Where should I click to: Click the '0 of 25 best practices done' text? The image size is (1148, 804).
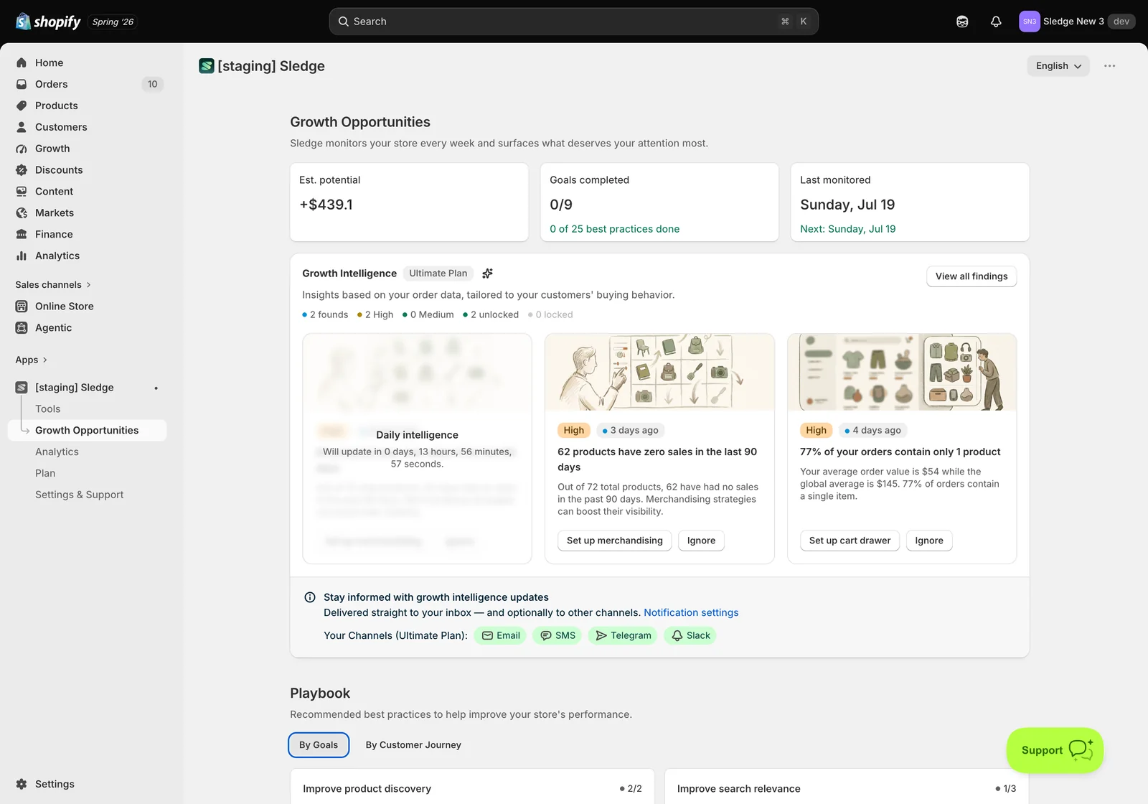tap(615, 229)
